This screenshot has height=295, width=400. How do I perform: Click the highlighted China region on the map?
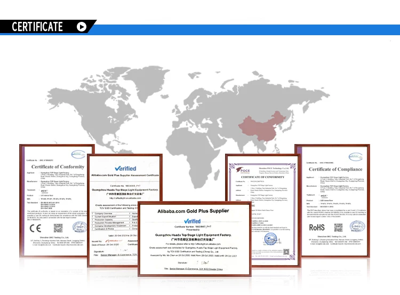(262, 126)
